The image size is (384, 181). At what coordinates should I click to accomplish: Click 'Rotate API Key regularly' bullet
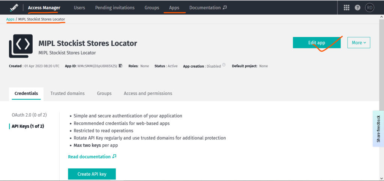tap(150, 138)
